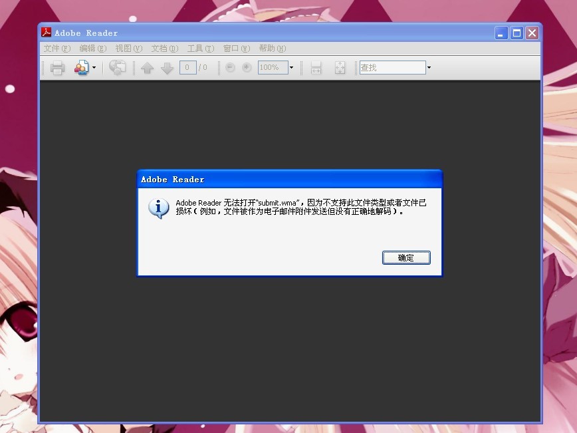The height and width of the screenshot is (433, 577).
Task: Minimize the Adobe Reader window
Action: pos(501,33)
